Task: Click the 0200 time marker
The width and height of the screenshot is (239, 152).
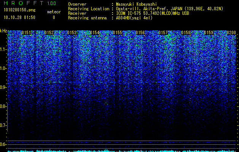Action: click(x=231, y=33)
